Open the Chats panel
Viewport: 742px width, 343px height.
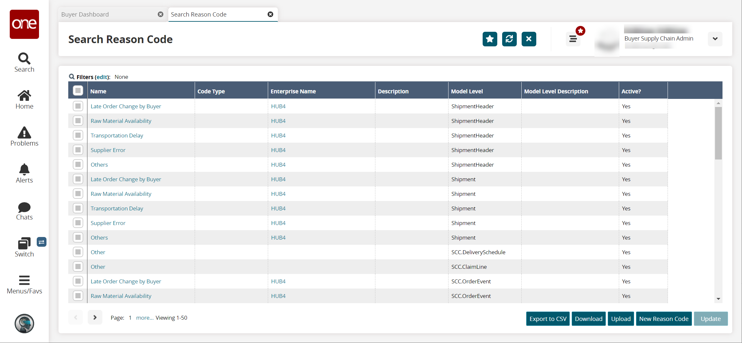coord(24,211)
